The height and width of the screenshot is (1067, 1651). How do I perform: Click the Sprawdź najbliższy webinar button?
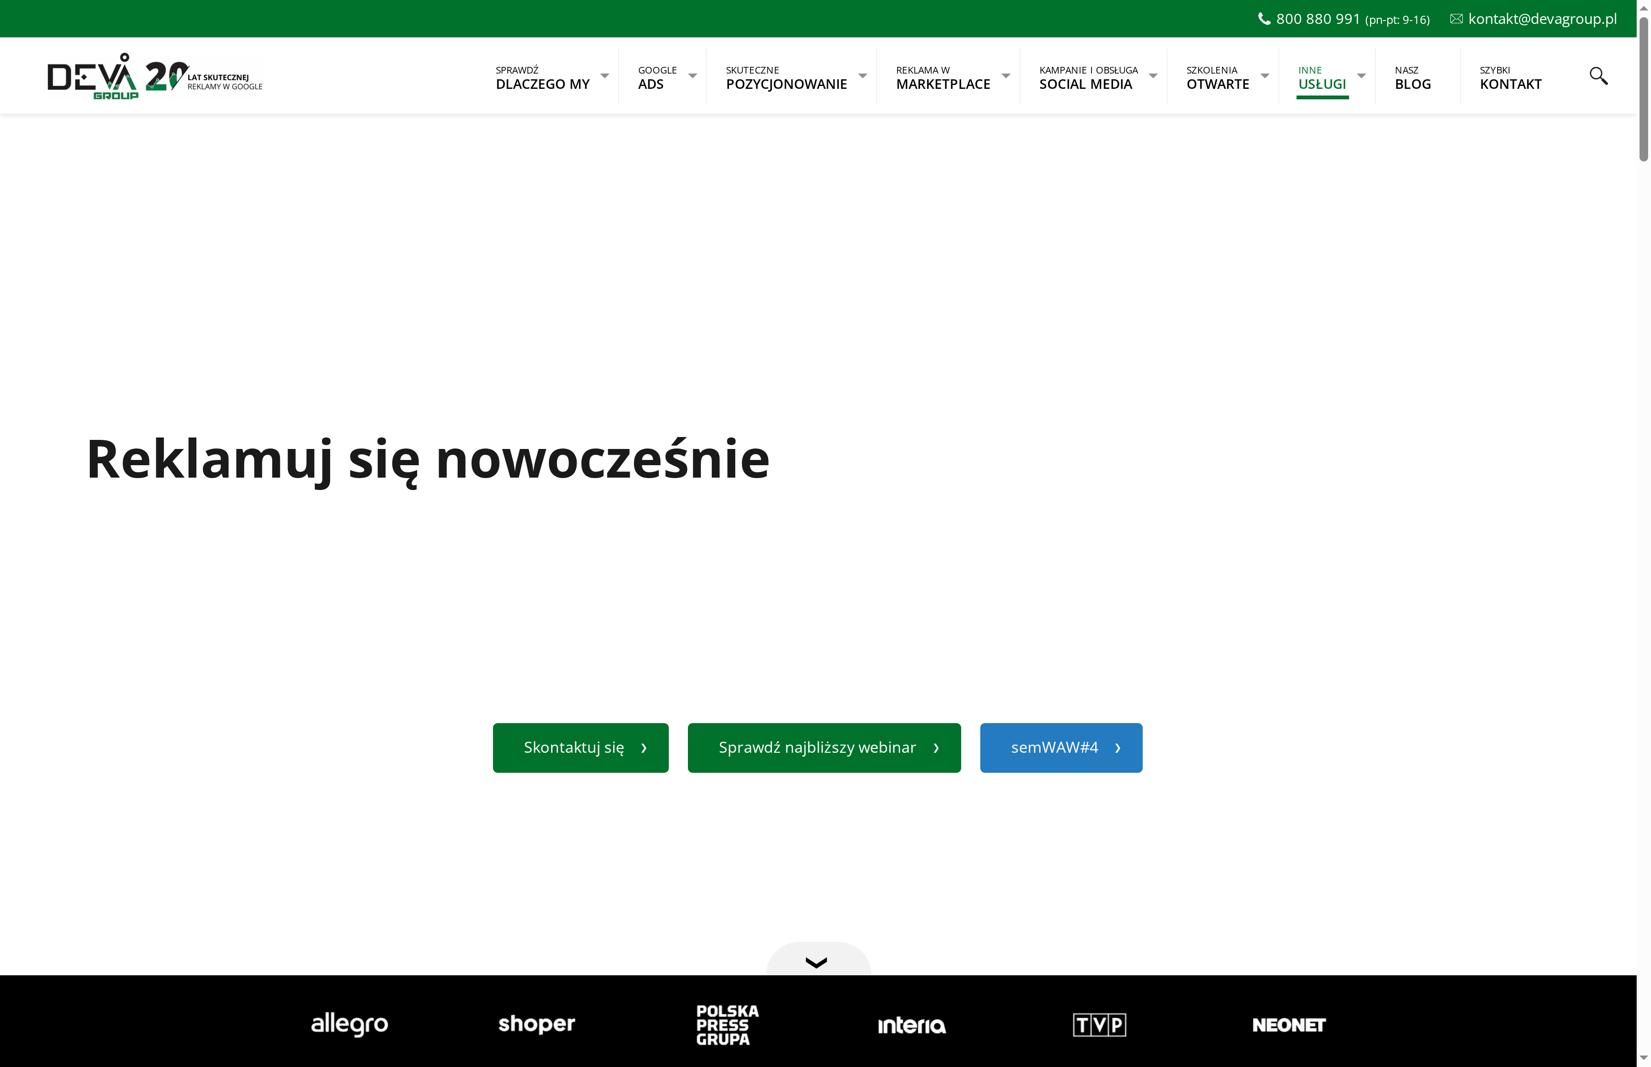coord(824,747)
